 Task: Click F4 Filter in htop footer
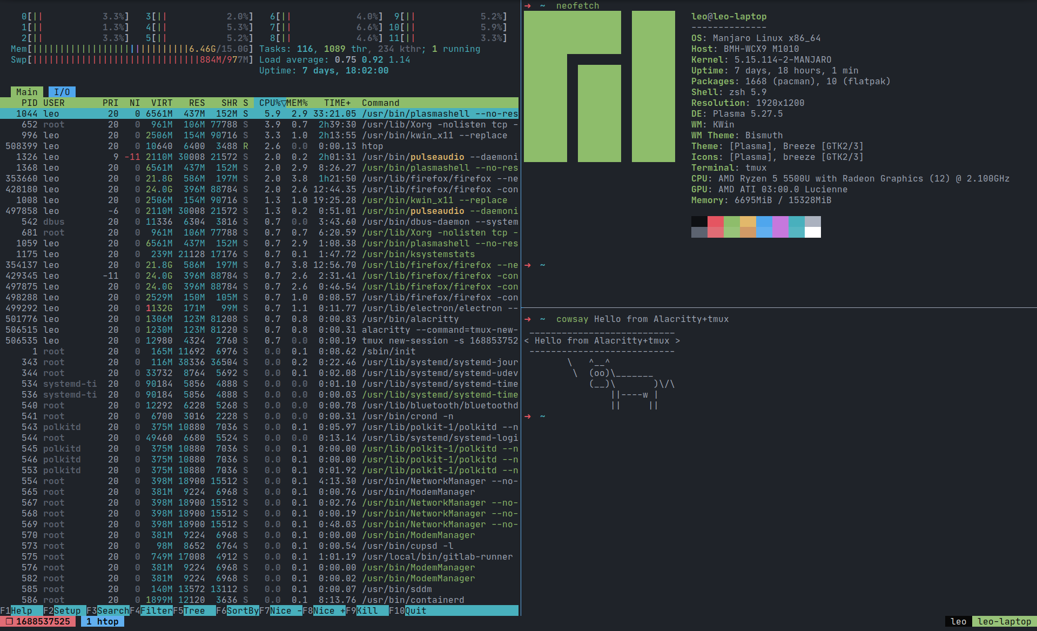[x=151, y=610]
